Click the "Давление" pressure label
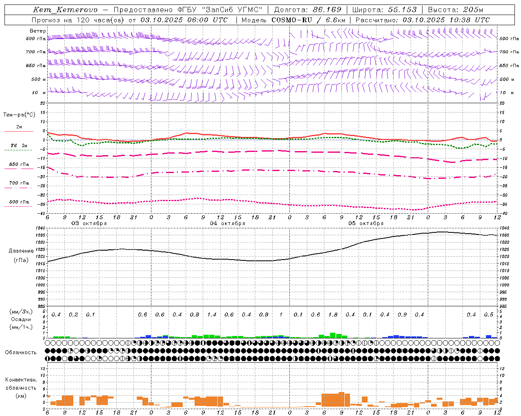 [x=21, y=251]
